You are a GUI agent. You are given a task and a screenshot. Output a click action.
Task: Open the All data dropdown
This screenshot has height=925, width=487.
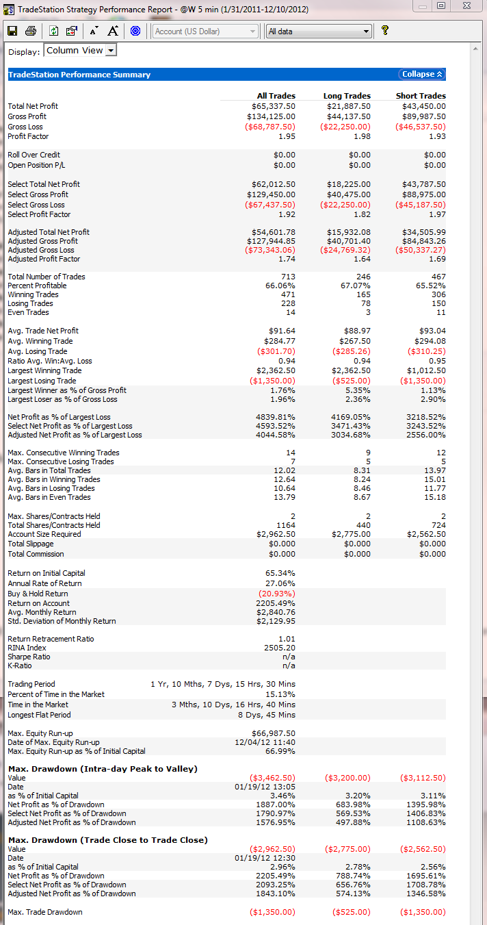pos(319,31)
